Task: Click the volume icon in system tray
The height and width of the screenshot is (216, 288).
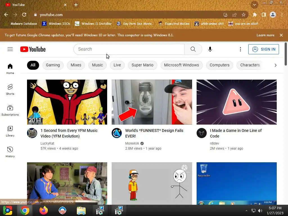Action: (260, 210)
